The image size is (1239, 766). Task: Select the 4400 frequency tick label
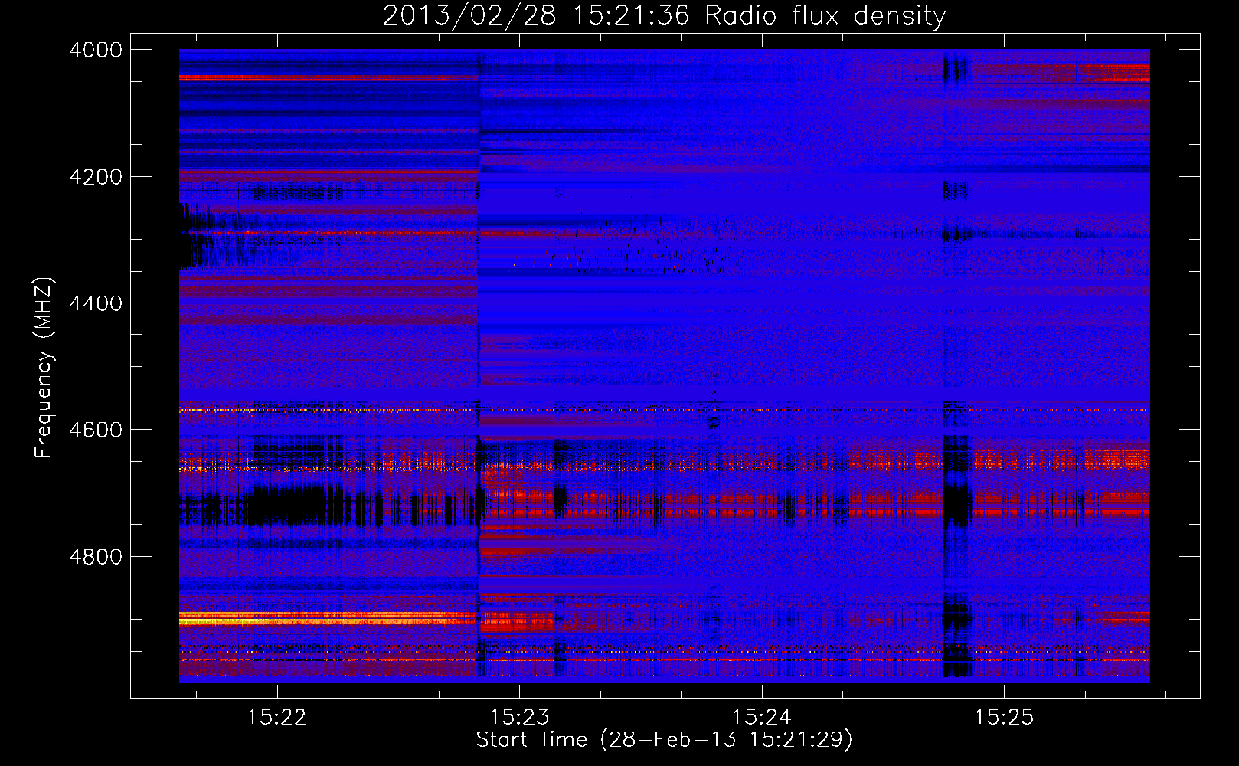click(x=96, y=303)
